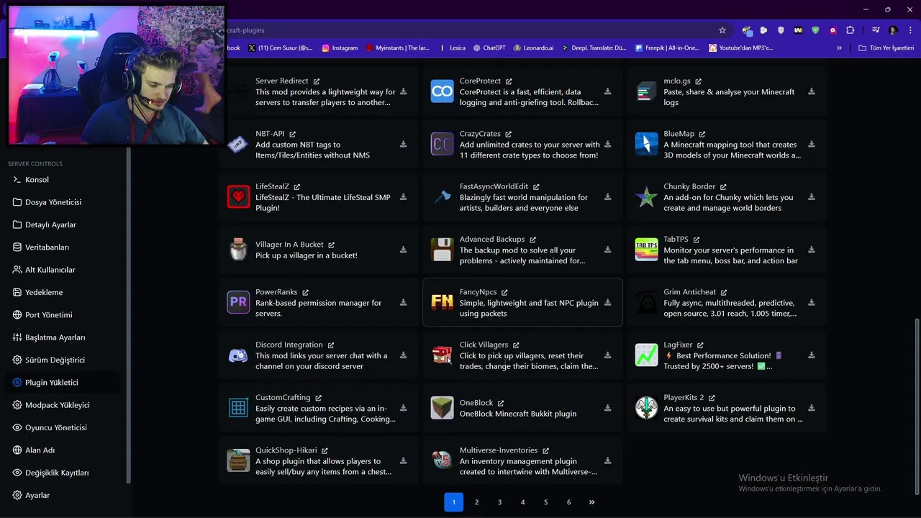Image resolution: width=921 pixels, height=518 pixels.
Task: Open Dosya Yöneticisi sidebar item
Action: [63, 202]
